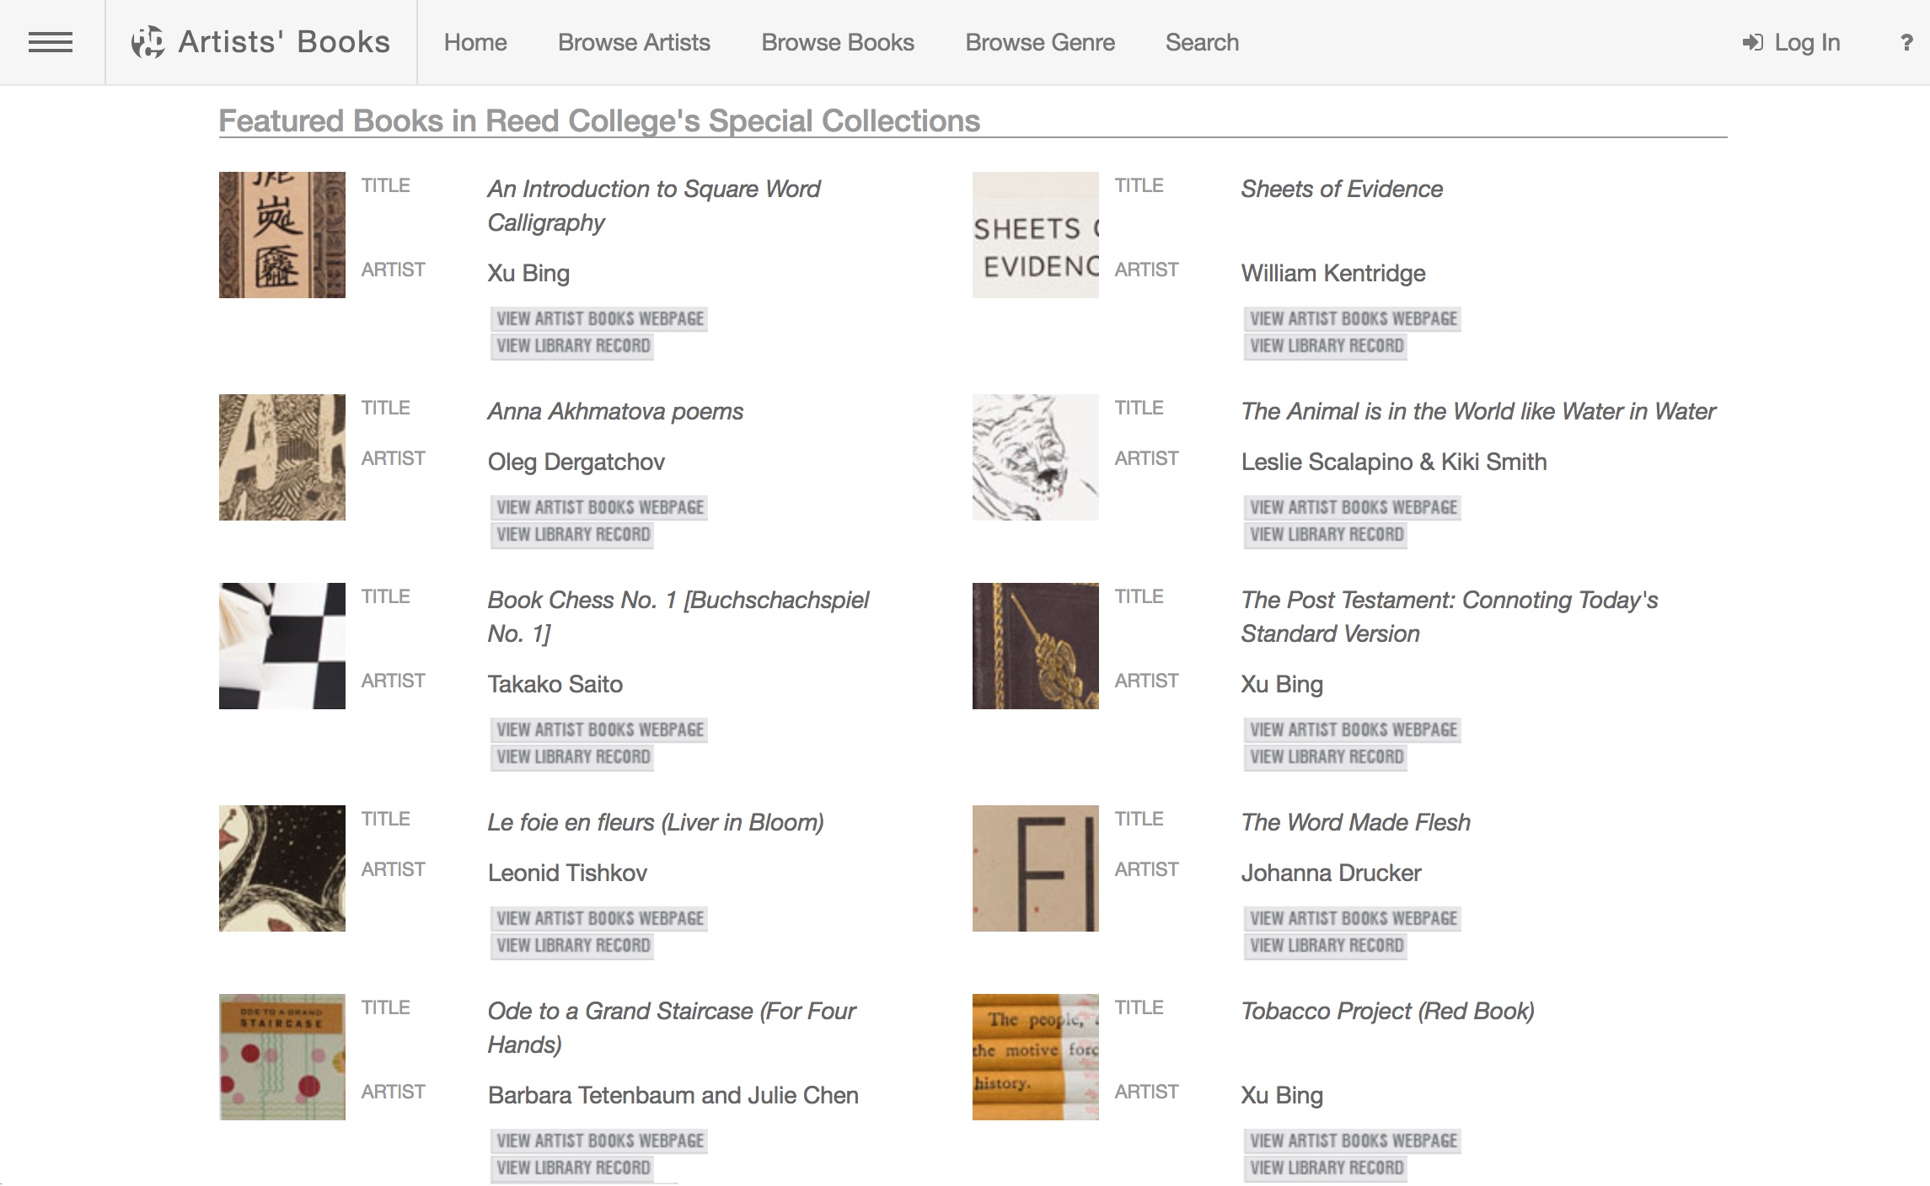Image resolution: width=1930 pixels, height=1186 pixels.
Task: Go to the Browse Genre page
Action: pyautogui.click(x=1039, y=42)
